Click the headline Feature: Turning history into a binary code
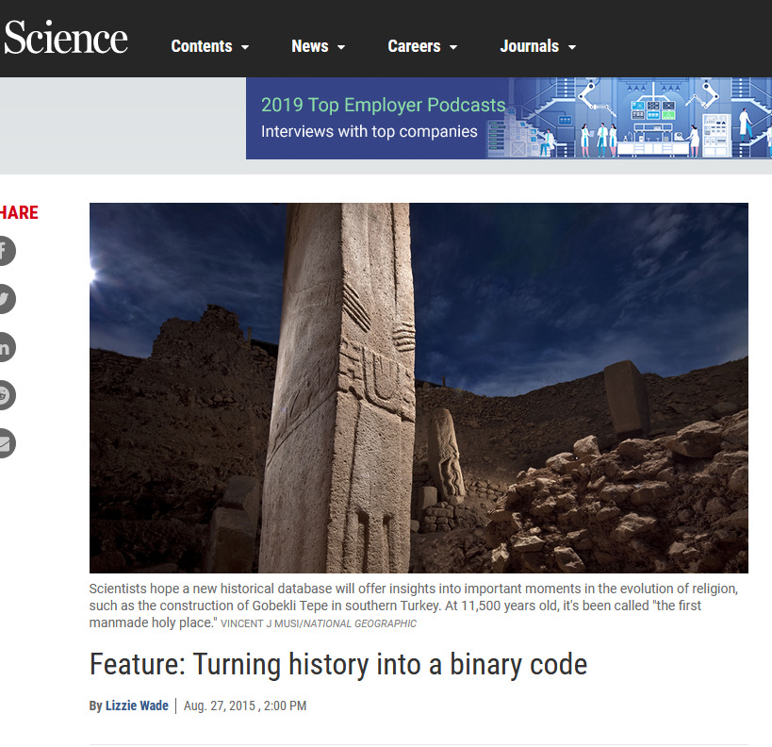772x747 pixels. (338, 664)
